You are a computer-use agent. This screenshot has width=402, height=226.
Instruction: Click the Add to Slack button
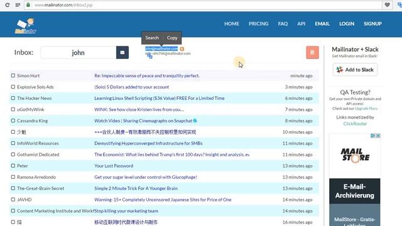click(x=355, y=70)
